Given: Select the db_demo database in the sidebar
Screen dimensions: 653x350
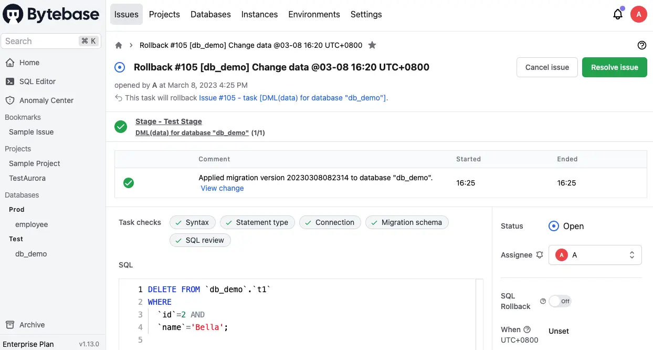Looking at the screenshot, I should tap(31, 254).
